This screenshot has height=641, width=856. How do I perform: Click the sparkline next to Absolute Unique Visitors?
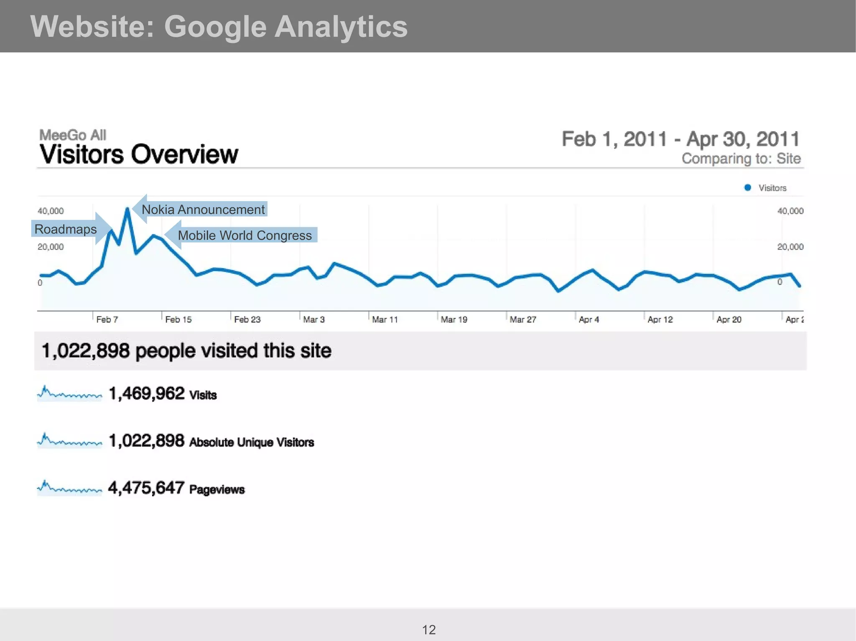pos(69,441)
